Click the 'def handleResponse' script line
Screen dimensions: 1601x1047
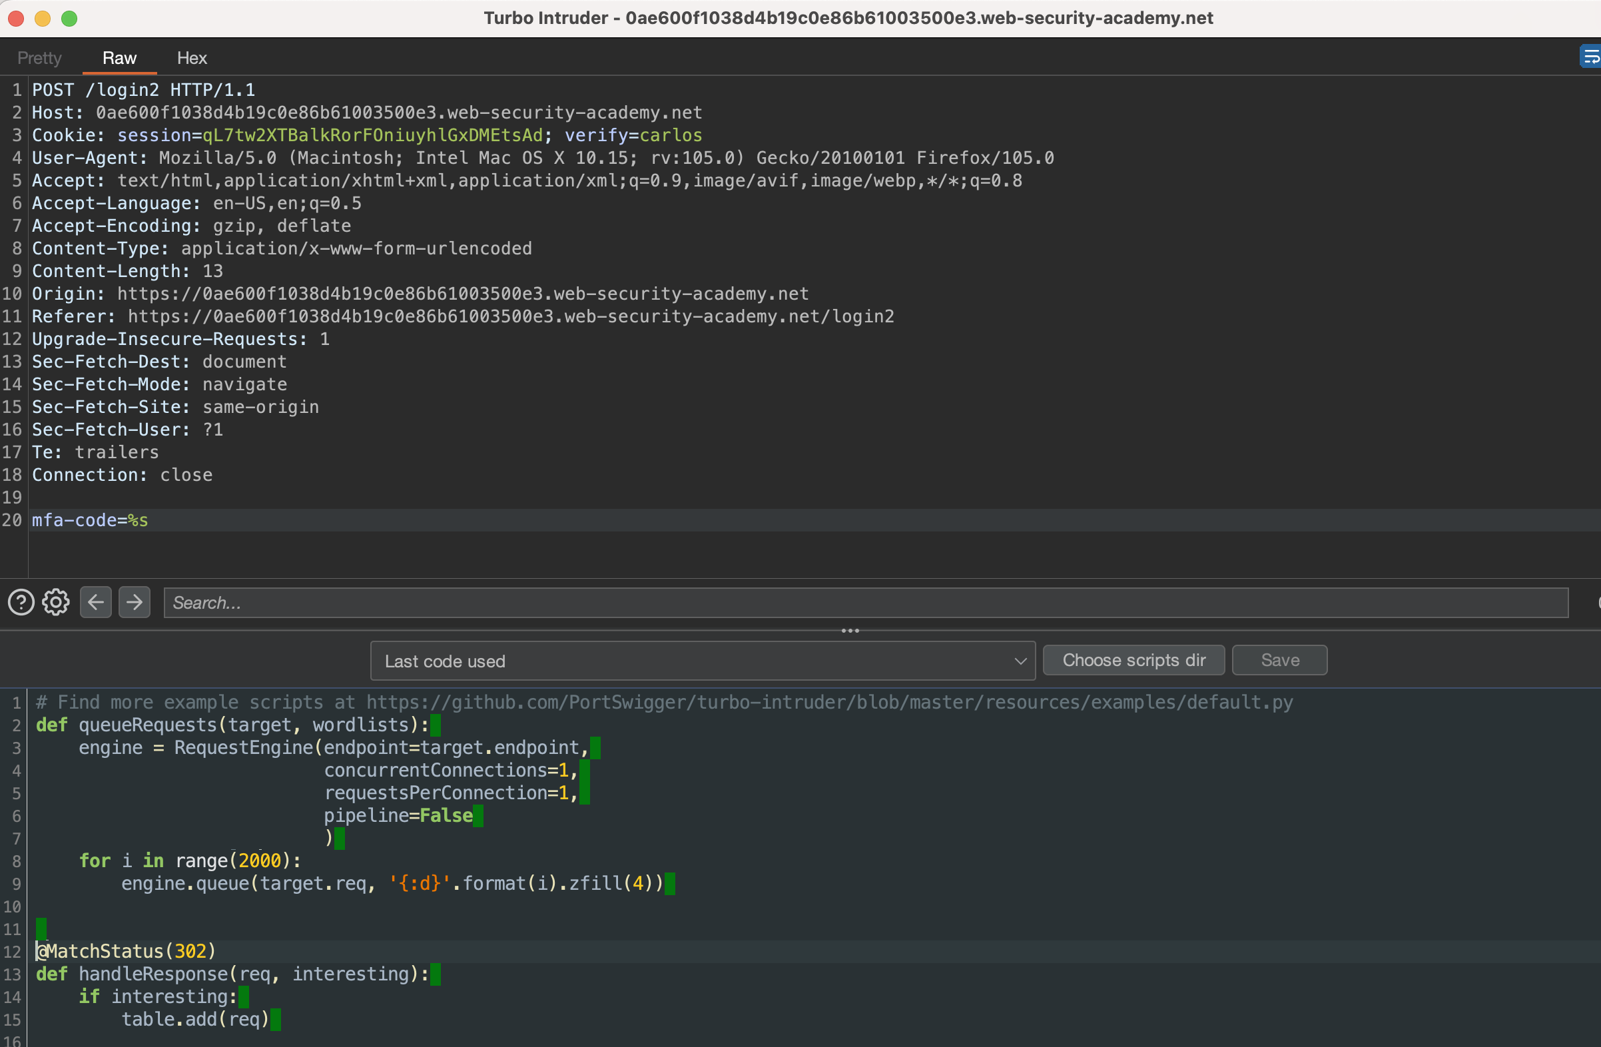(232, 974)
